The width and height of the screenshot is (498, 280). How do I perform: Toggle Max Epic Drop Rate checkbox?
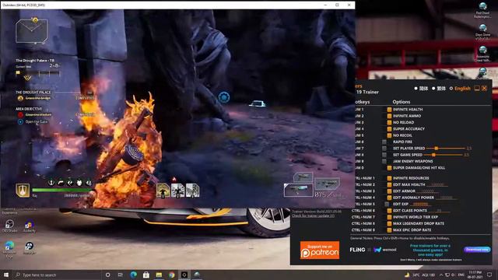(x=389, y=230)
